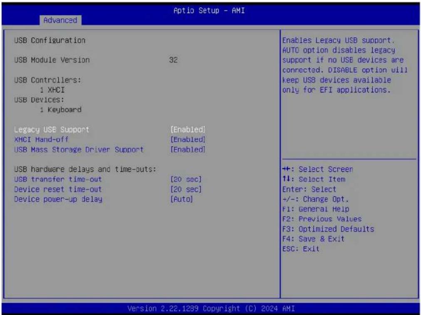Click the USB Module Version value 32
Viewport: 421px width, 315px height.
[173, 60]
